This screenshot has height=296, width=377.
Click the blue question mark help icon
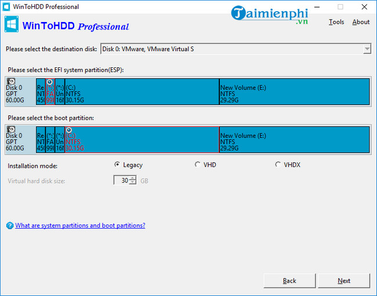(x=10, y=226)
